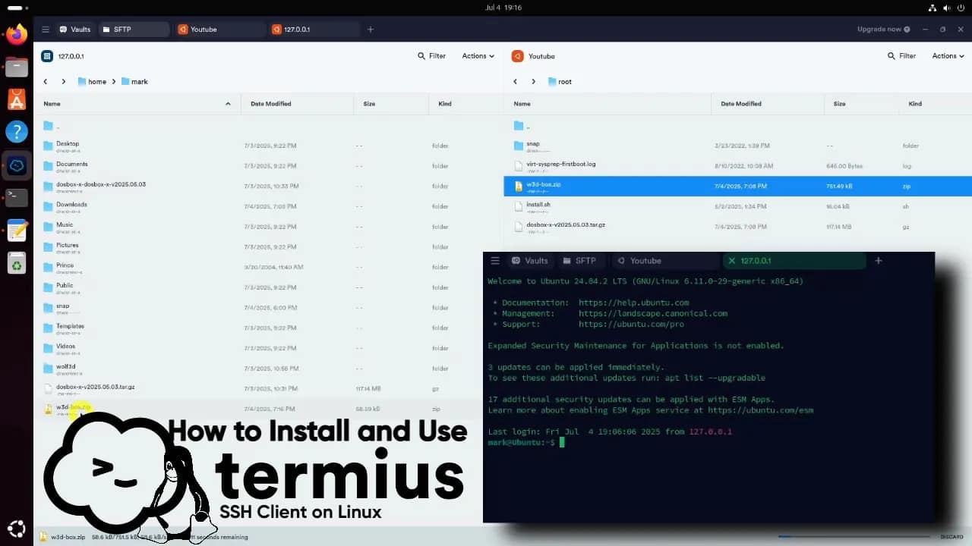This screenshot has height=546, width=972.
Task: Click the Filter search icon in left SFTP pane
Action: pos(420,55)
